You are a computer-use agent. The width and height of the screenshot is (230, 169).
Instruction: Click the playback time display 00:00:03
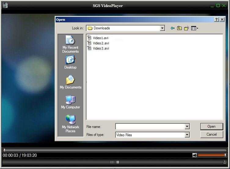tap(10, 155)
